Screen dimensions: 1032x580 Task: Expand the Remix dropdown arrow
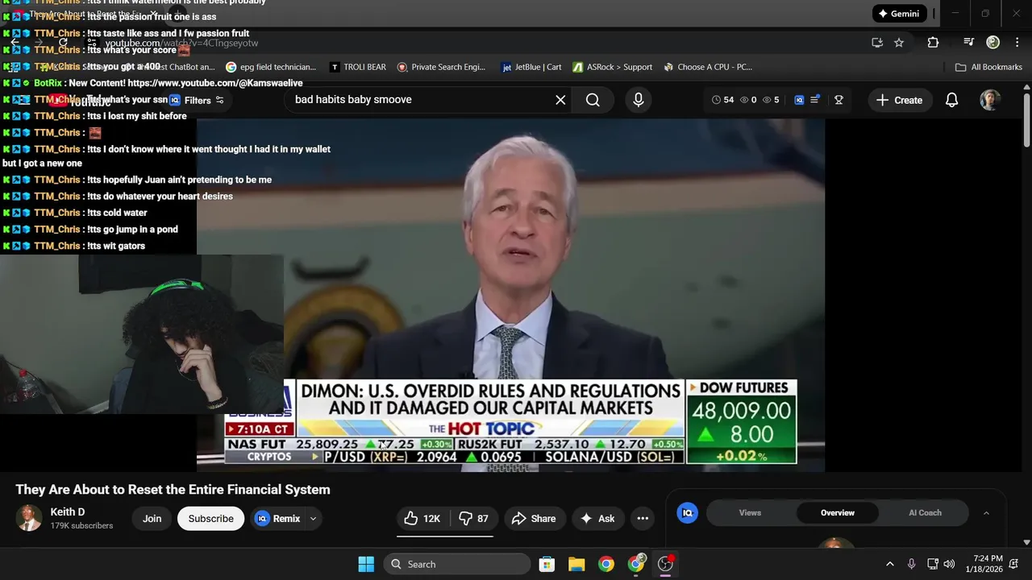click(x=313, y=519)
